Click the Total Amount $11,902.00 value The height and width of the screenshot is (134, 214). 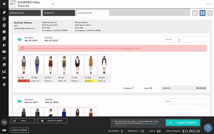(191, 131)
